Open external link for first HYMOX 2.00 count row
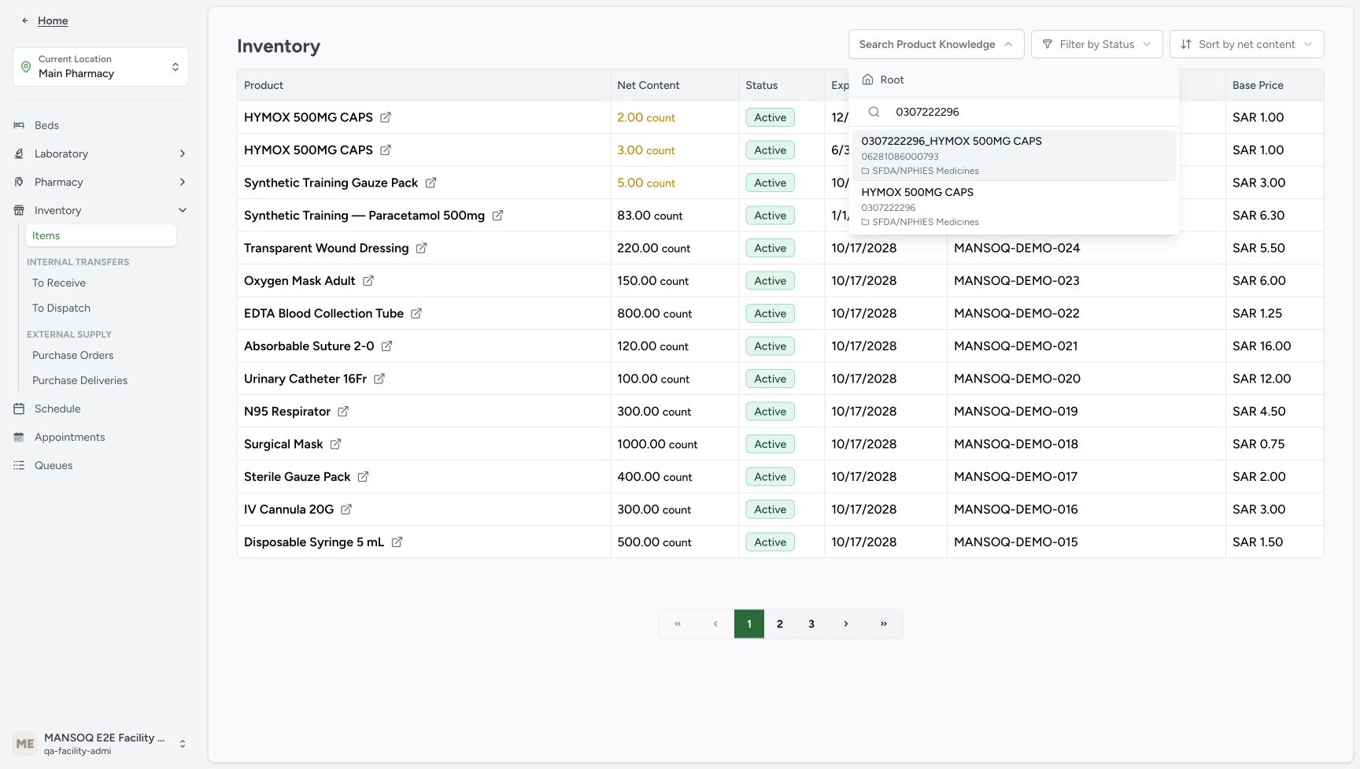The width and height of the screenshot is (1360, 769). [x=386, y=117]
